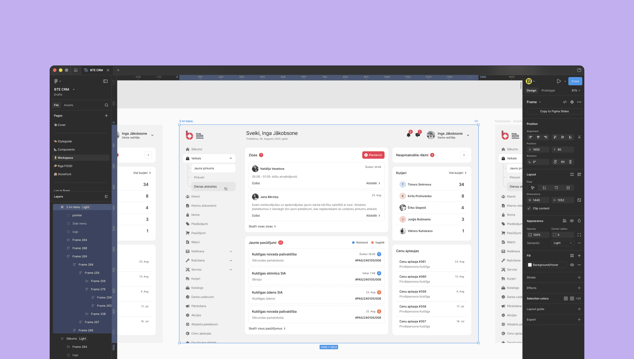Click the create component icon
The height and width of the screenshot is (359, 634).
point(572,102)
